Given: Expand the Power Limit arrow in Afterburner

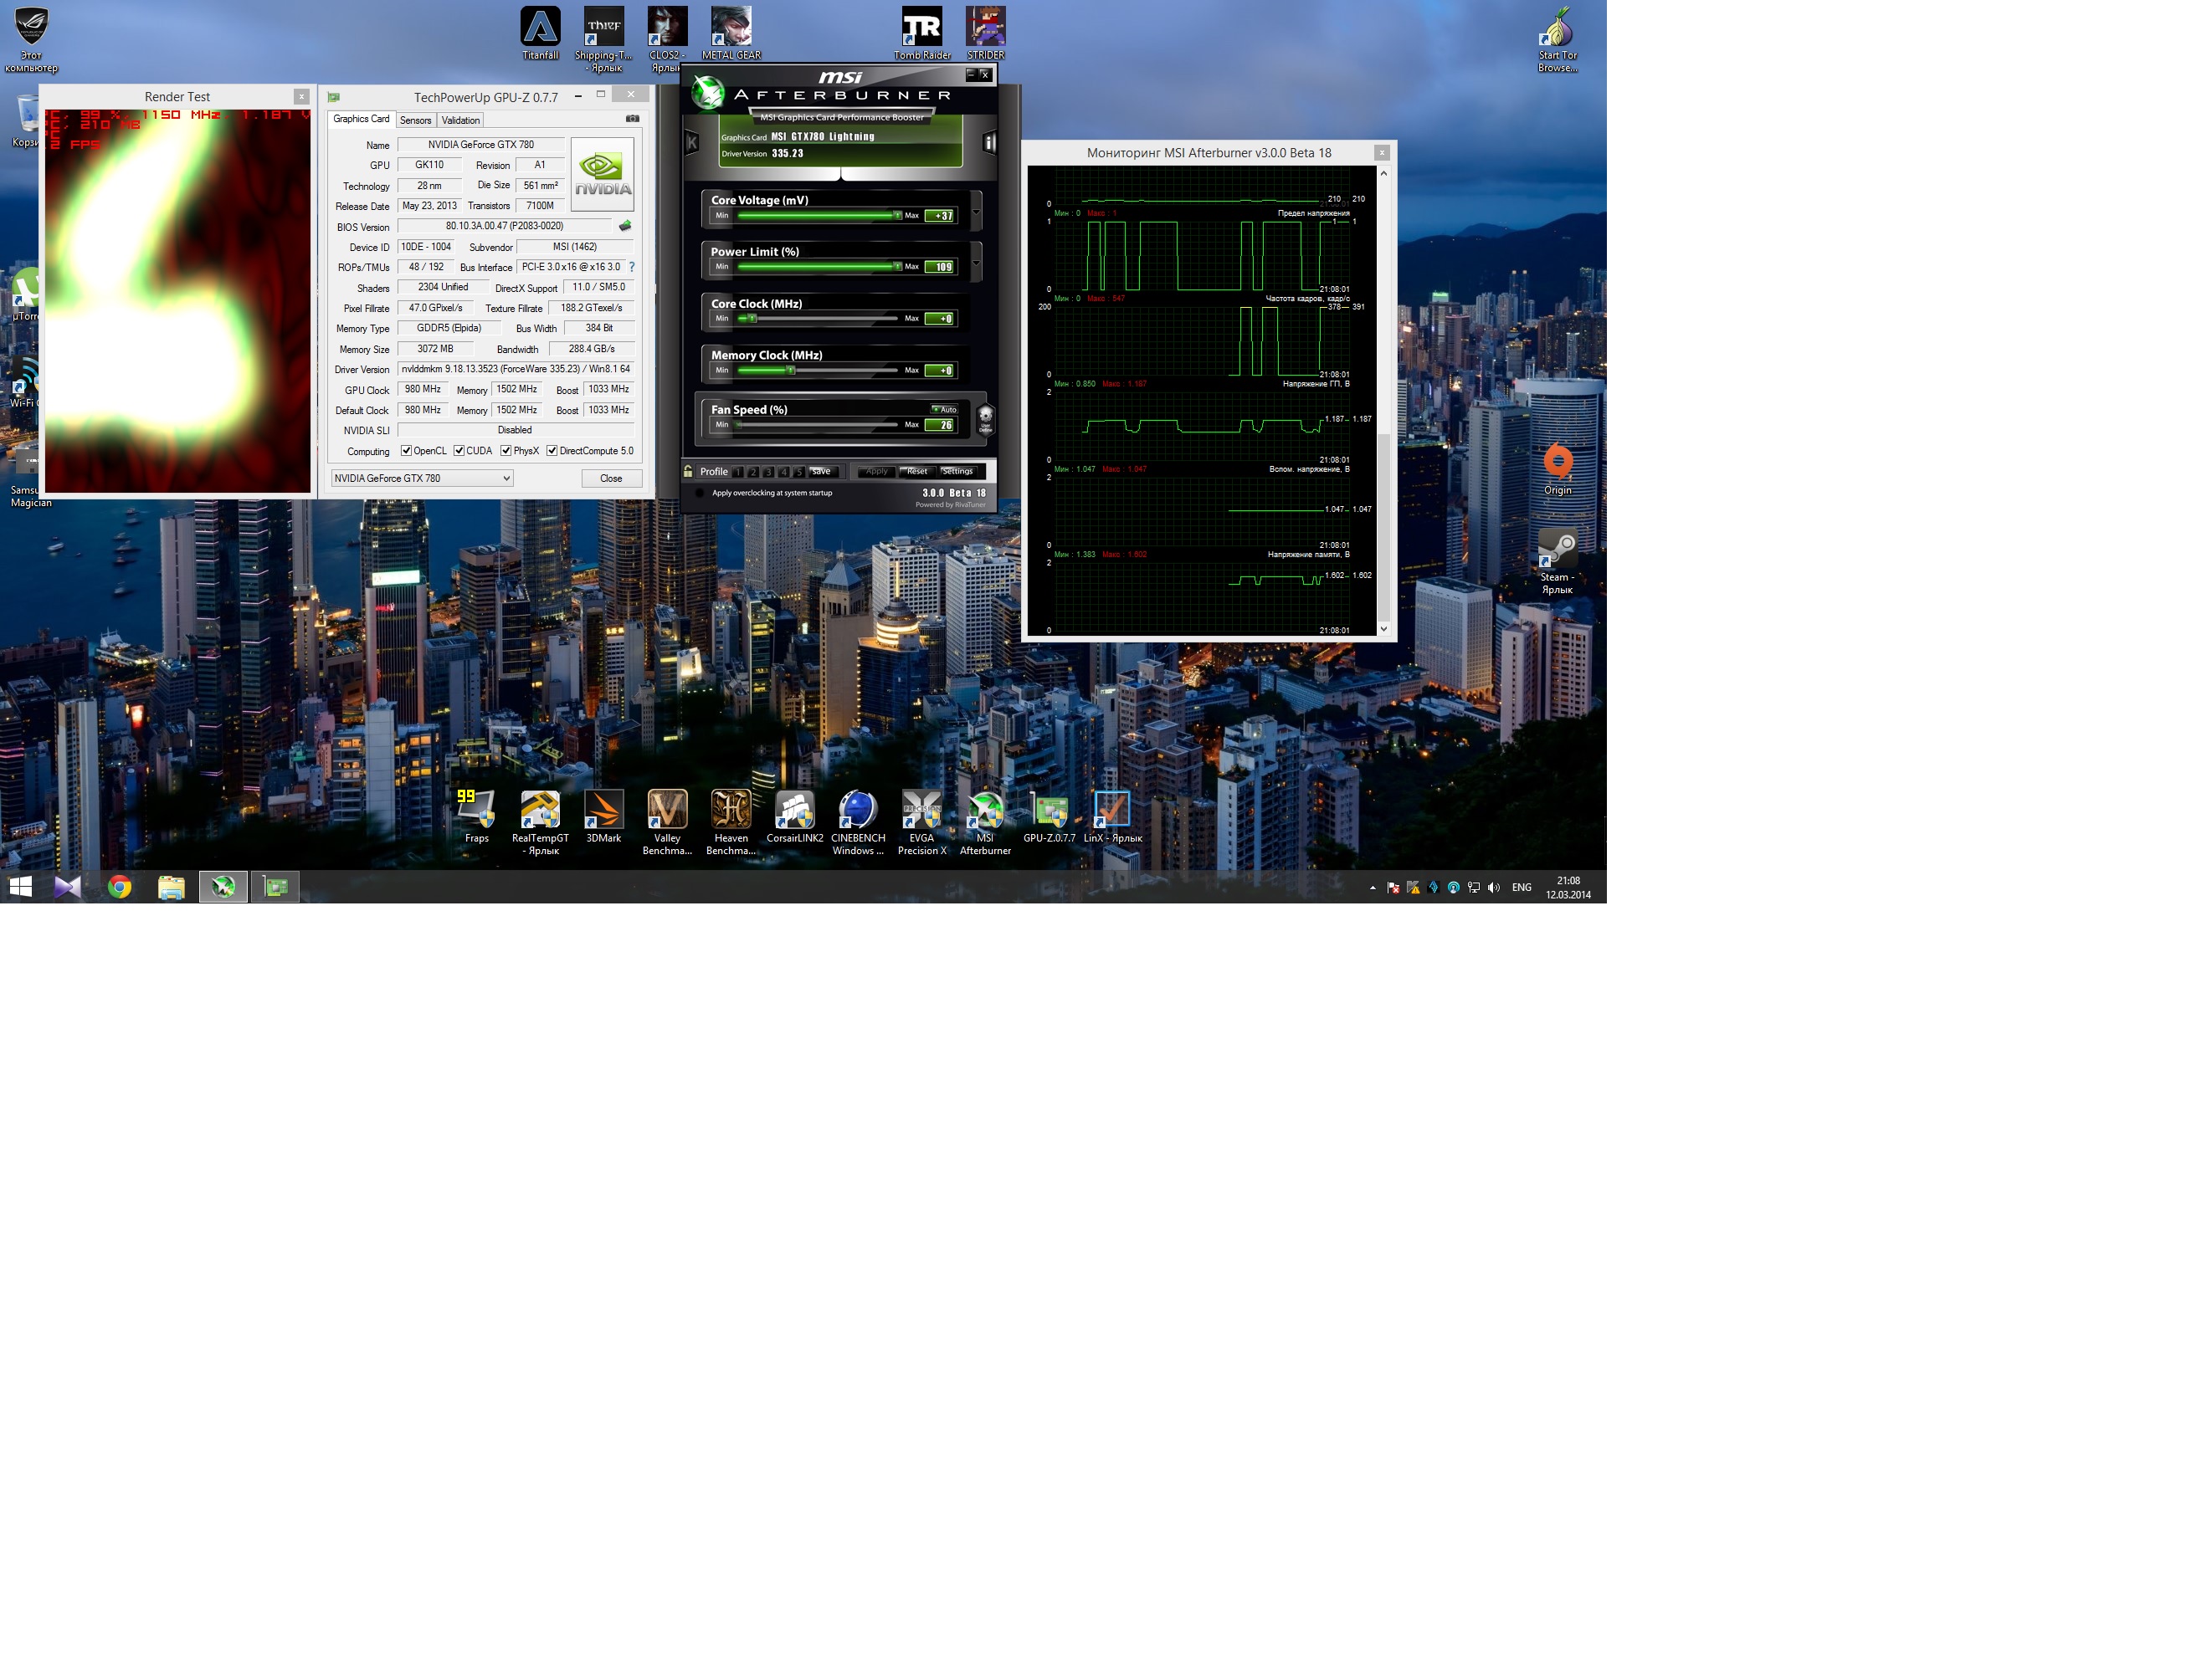Looking at the screenshot, I should pyautogui.click(x=976, y=263).
